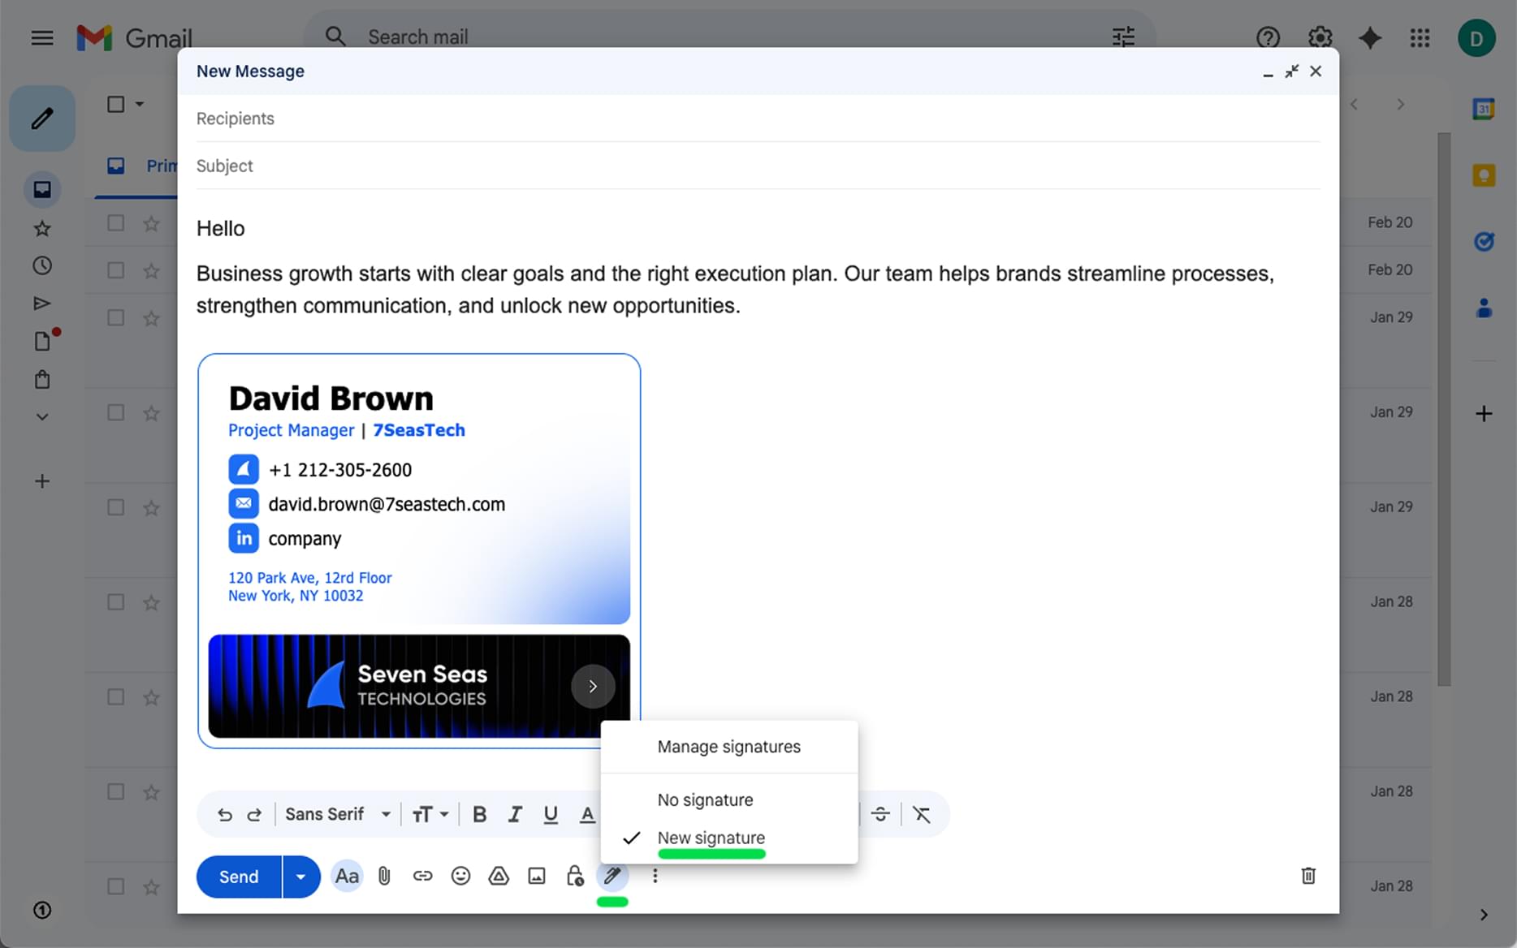Tick the select-all checkbox
Screen dimensions: 1517x948
[x=116, y=104]
